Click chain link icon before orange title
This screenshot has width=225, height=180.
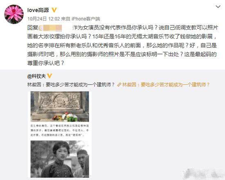(x=119, y=85)
